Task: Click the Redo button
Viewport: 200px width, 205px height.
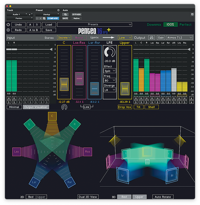Action: [x=18, y=30]
